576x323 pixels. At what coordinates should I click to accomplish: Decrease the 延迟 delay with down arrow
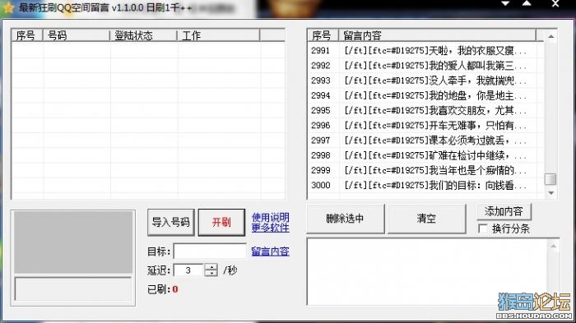click(x=211, y=274)
